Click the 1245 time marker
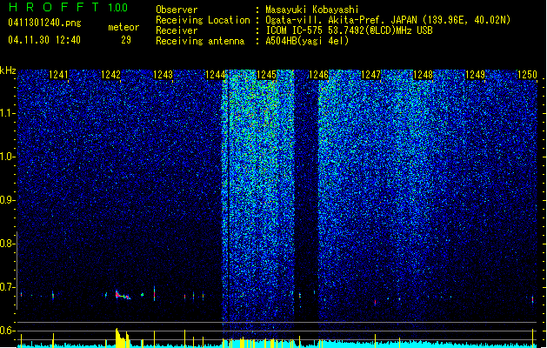The image size is (547, 348). pos(266,75)
